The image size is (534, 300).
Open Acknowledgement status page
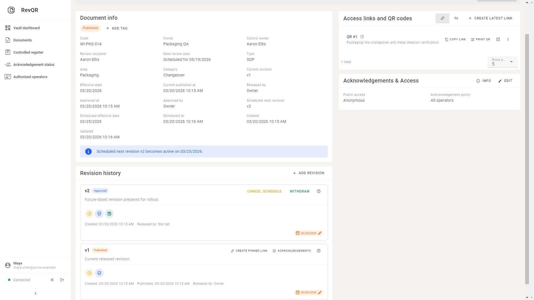[x=34, y=64]
